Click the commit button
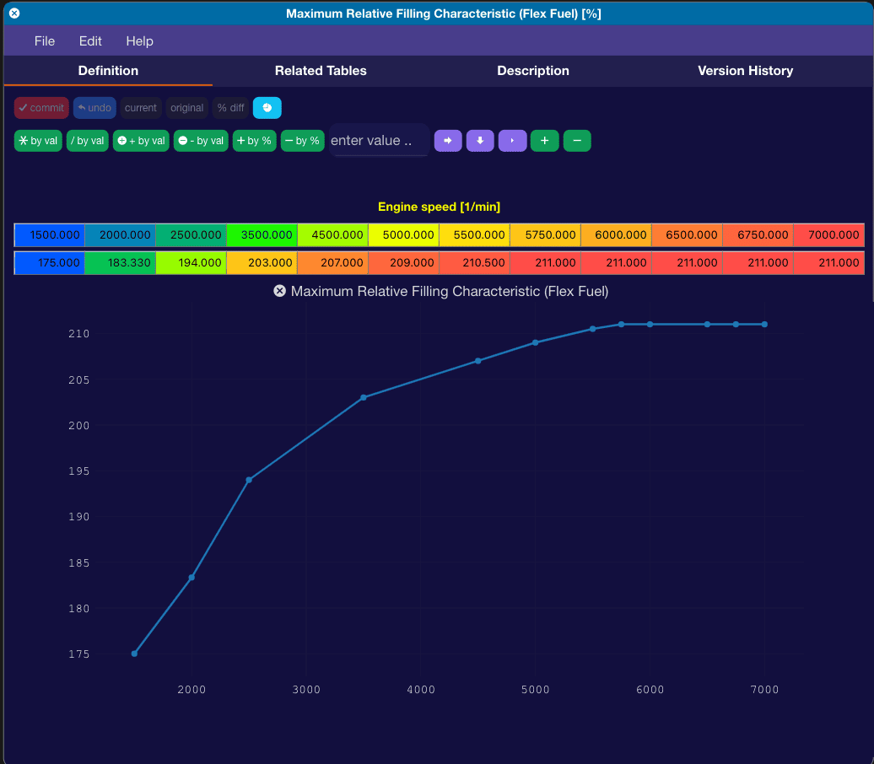Image resolution: width=874 pixels, height=764 pixels. 41,108
